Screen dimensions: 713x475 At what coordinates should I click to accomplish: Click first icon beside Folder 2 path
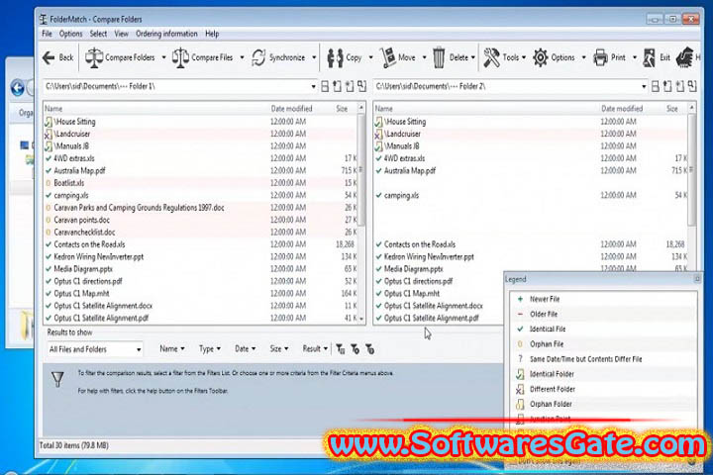(656, 86)
